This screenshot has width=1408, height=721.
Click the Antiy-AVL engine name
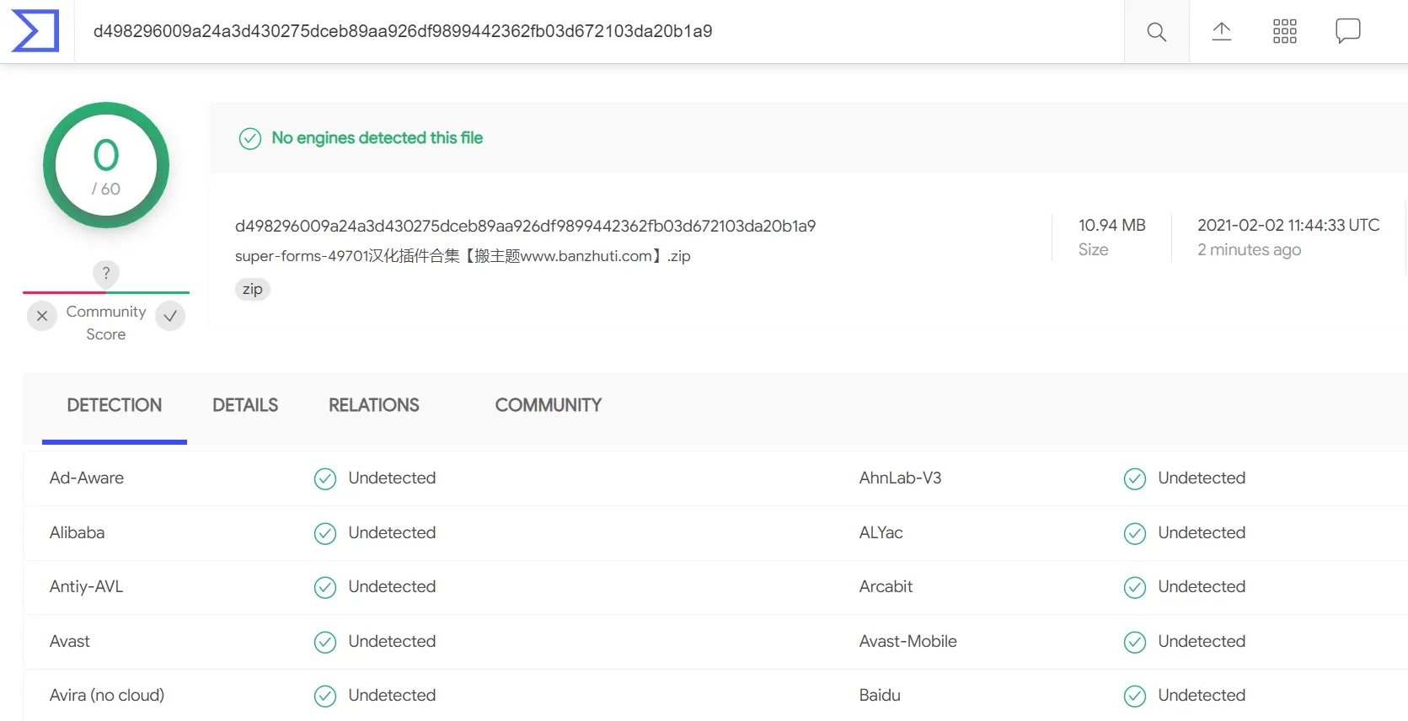[87, 587]
